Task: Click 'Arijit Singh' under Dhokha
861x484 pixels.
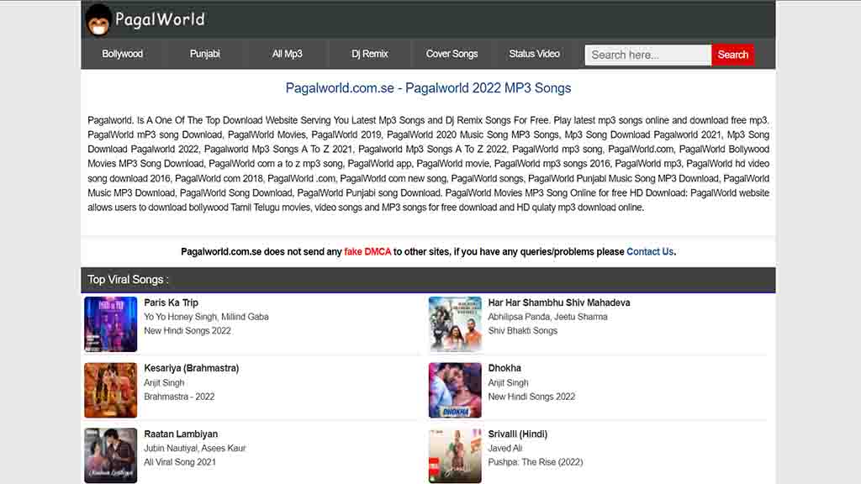Action: [509, 382]
